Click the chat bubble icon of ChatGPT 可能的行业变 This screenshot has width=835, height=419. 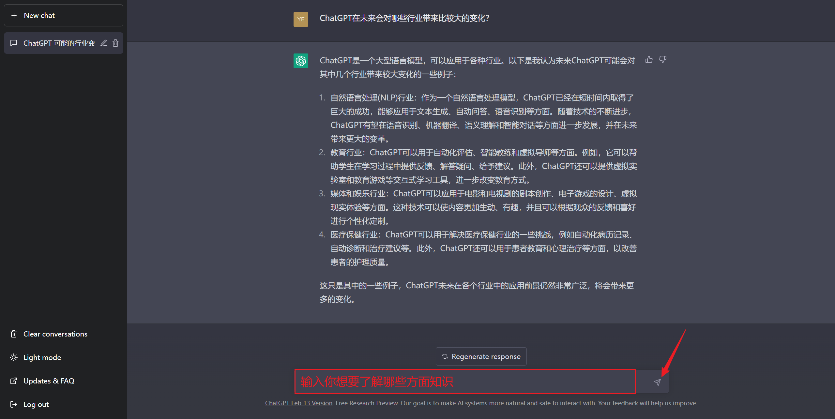(14, 43)
